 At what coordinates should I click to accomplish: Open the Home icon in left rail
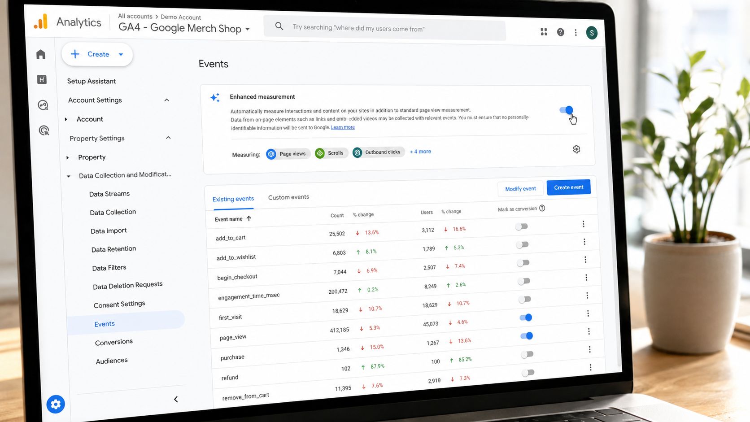click(x=41, y=54)
